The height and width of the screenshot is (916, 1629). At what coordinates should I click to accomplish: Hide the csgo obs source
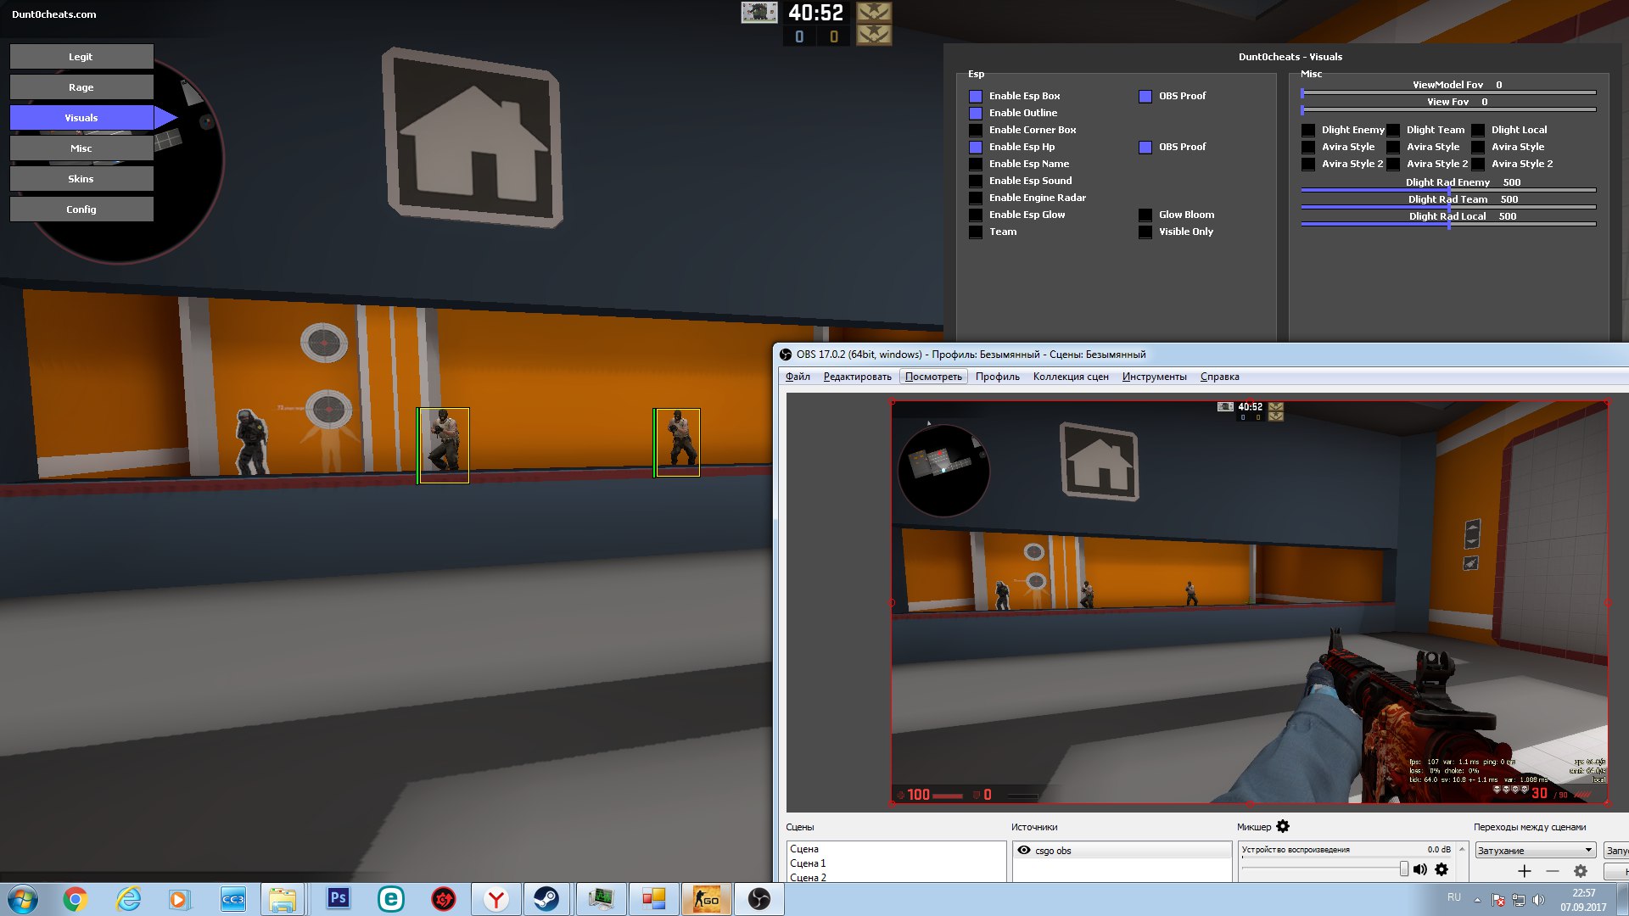click(x=1024, y=851)
